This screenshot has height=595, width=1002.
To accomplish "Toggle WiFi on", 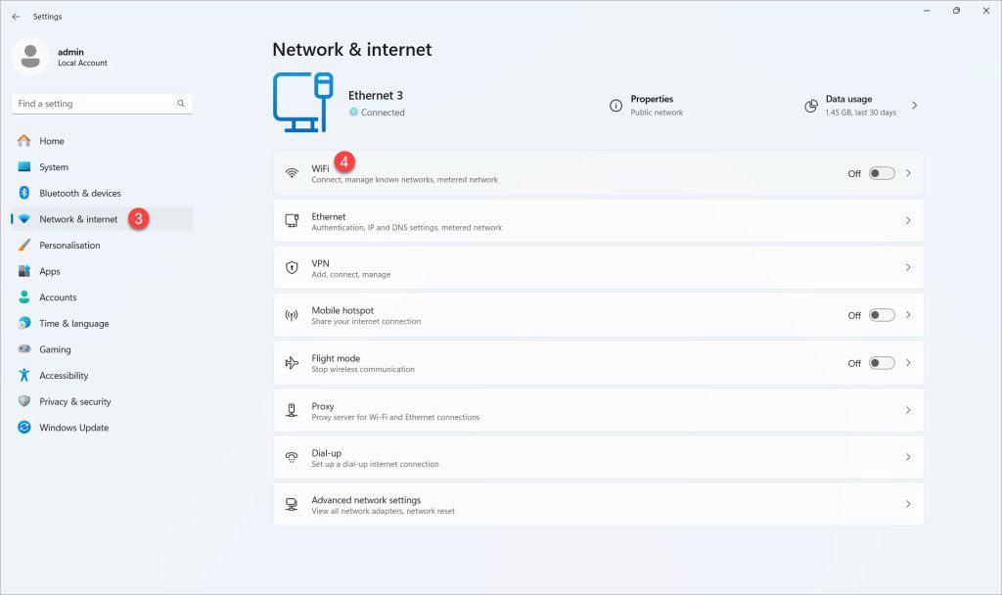I will pos(880,172).
